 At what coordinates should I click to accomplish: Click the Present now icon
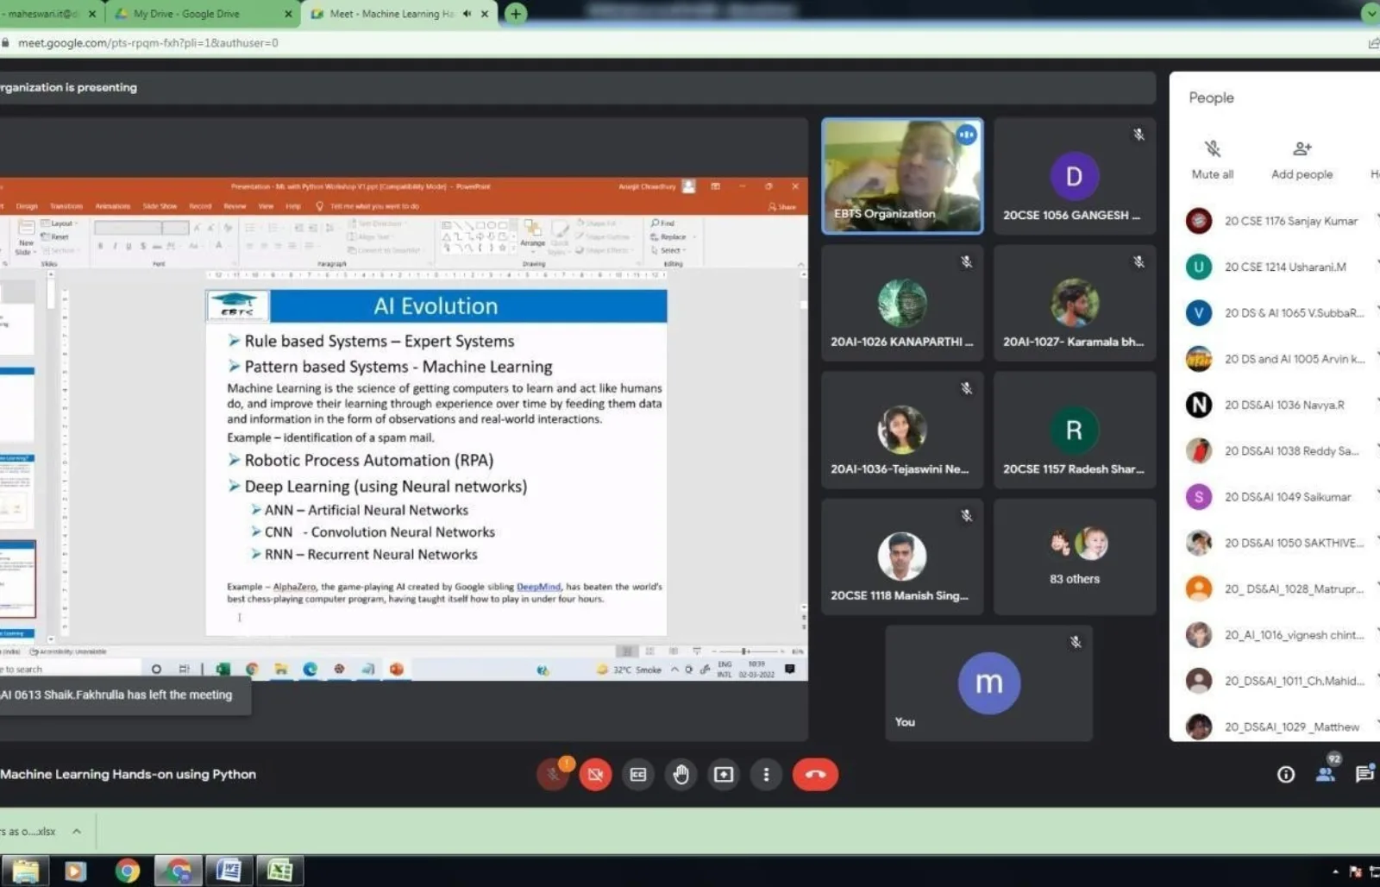pos(724,775)
